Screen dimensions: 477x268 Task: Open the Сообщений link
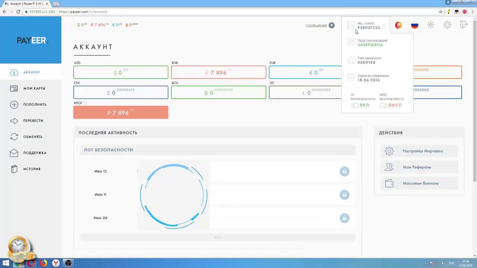click(316, 25)
